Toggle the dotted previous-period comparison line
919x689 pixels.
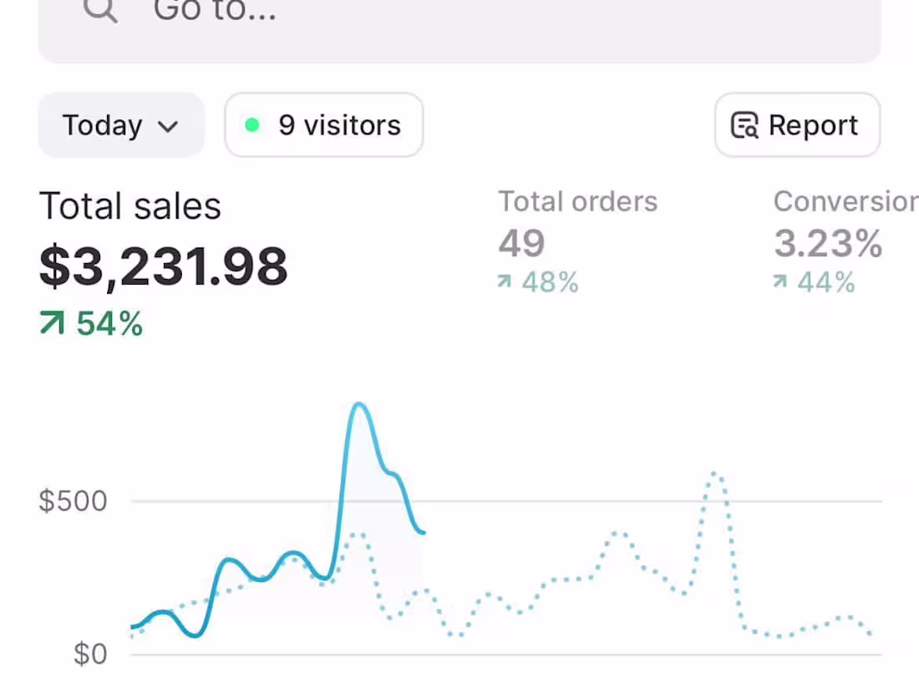pos(714,476)
